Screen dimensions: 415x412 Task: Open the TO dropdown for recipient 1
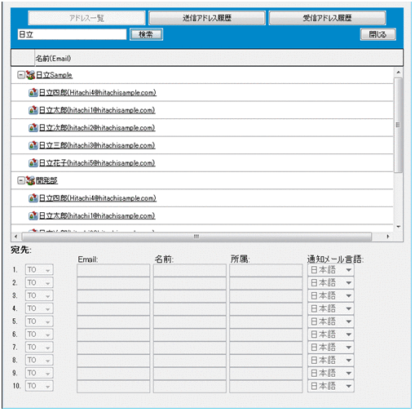(x=39, y=270)
